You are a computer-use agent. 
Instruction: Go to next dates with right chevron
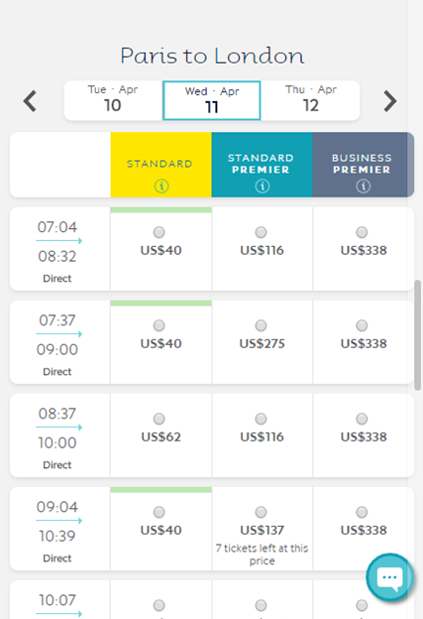pos(390,101)
